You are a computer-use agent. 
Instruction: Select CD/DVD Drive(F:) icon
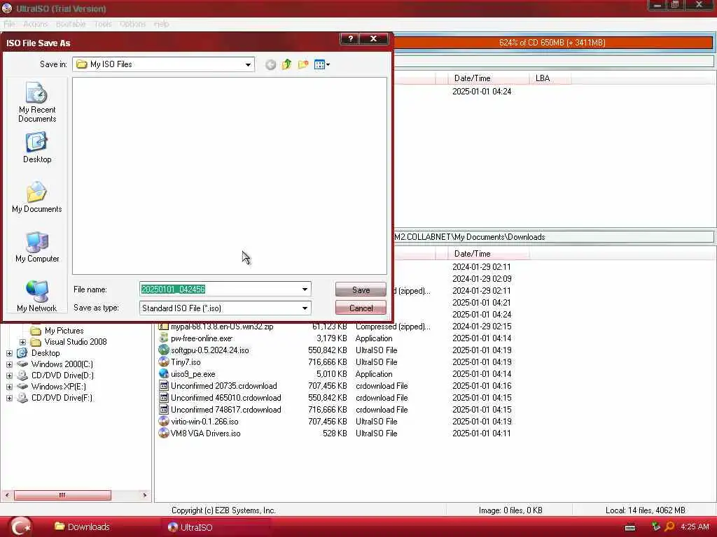(x=22, y=398)
